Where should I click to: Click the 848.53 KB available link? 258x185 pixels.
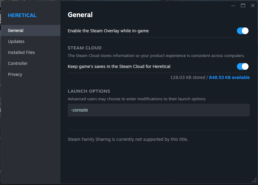pyautogui.click(x=229, y=77)
